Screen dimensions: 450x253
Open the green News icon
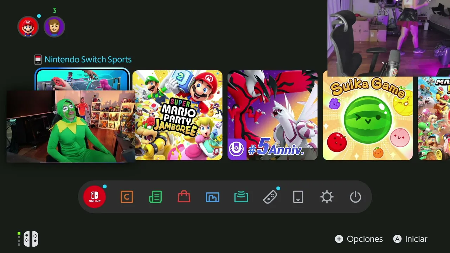coord(155,197)
